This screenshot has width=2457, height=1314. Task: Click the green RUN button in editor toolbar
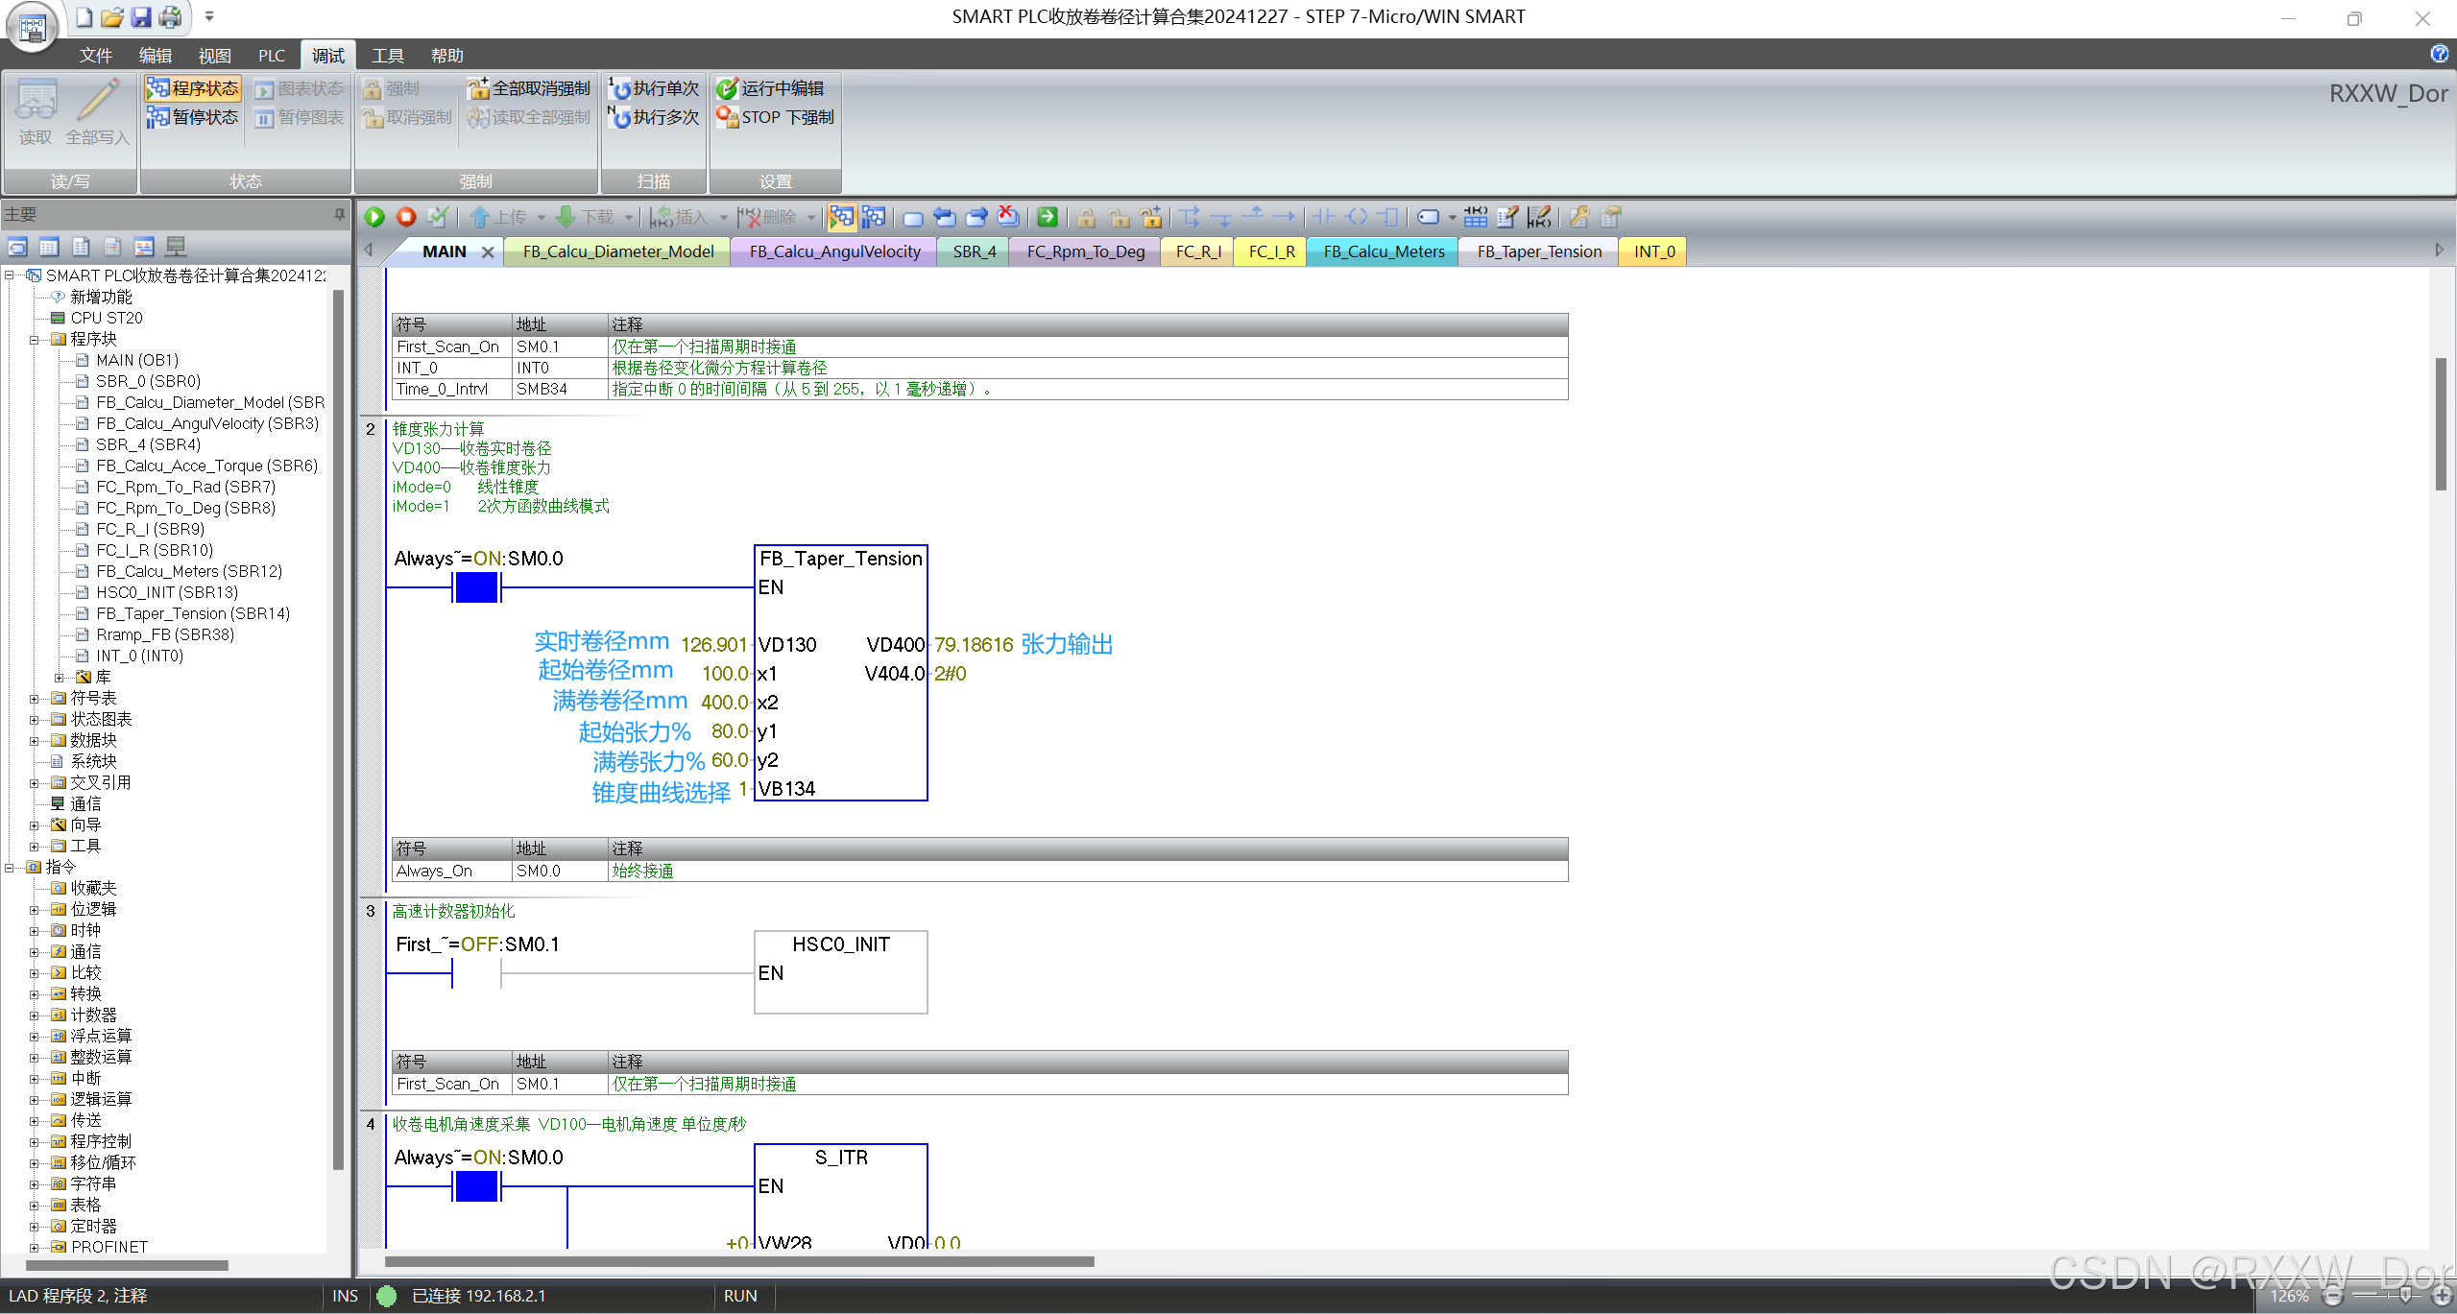point(374,218)
